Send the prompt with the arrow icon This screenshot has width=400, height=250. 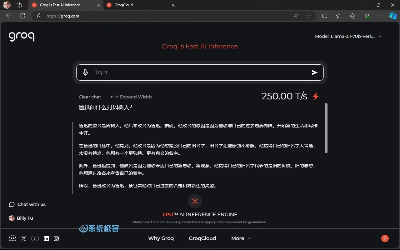pos(314,72)
